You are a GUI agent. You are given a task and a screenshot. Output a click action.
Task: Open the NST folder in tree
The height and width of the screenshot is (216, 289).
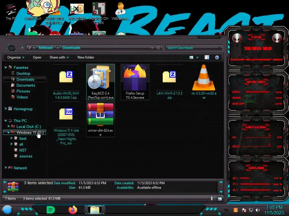(x=23, y=150)
